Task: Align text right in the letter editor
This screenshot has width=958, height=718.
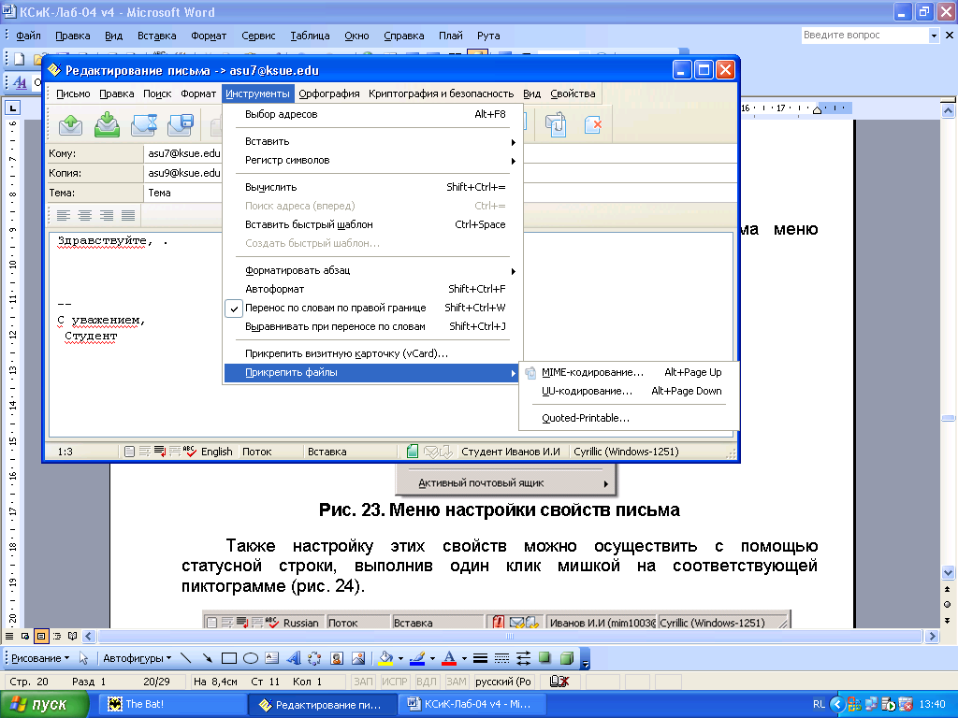Action: click(107, 215)
